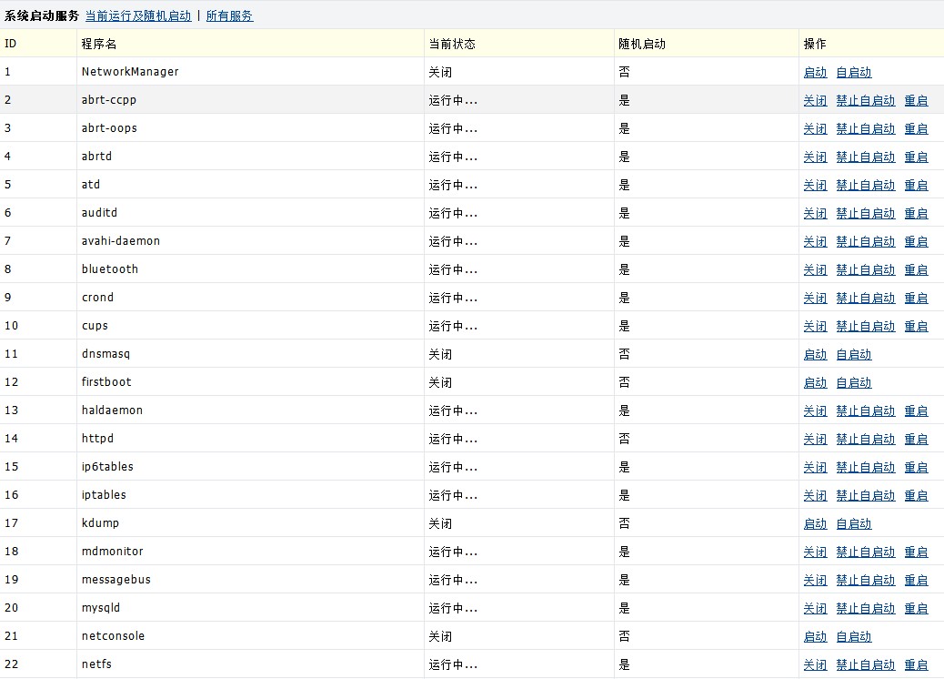This screenshot has height=679, width=944.
Task: Select the avahi-daemon program name cell
Action: click(121, 241)
